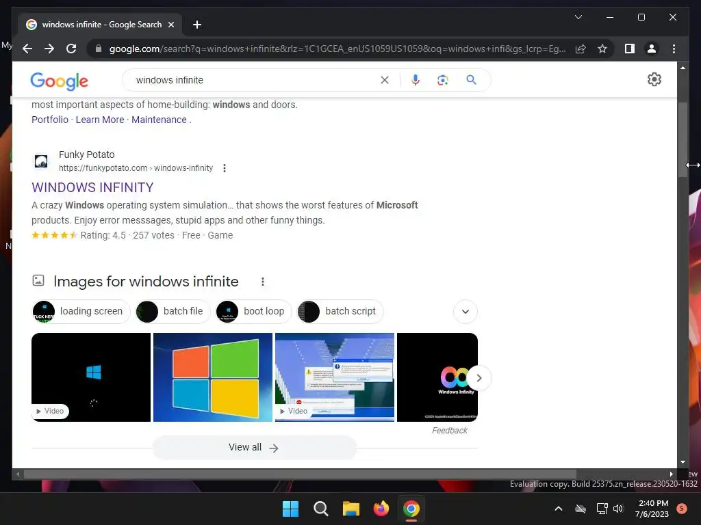Open Chrome profile avatar menu
701x525 pixels.
pyautogui.click(x=652, y=49)
